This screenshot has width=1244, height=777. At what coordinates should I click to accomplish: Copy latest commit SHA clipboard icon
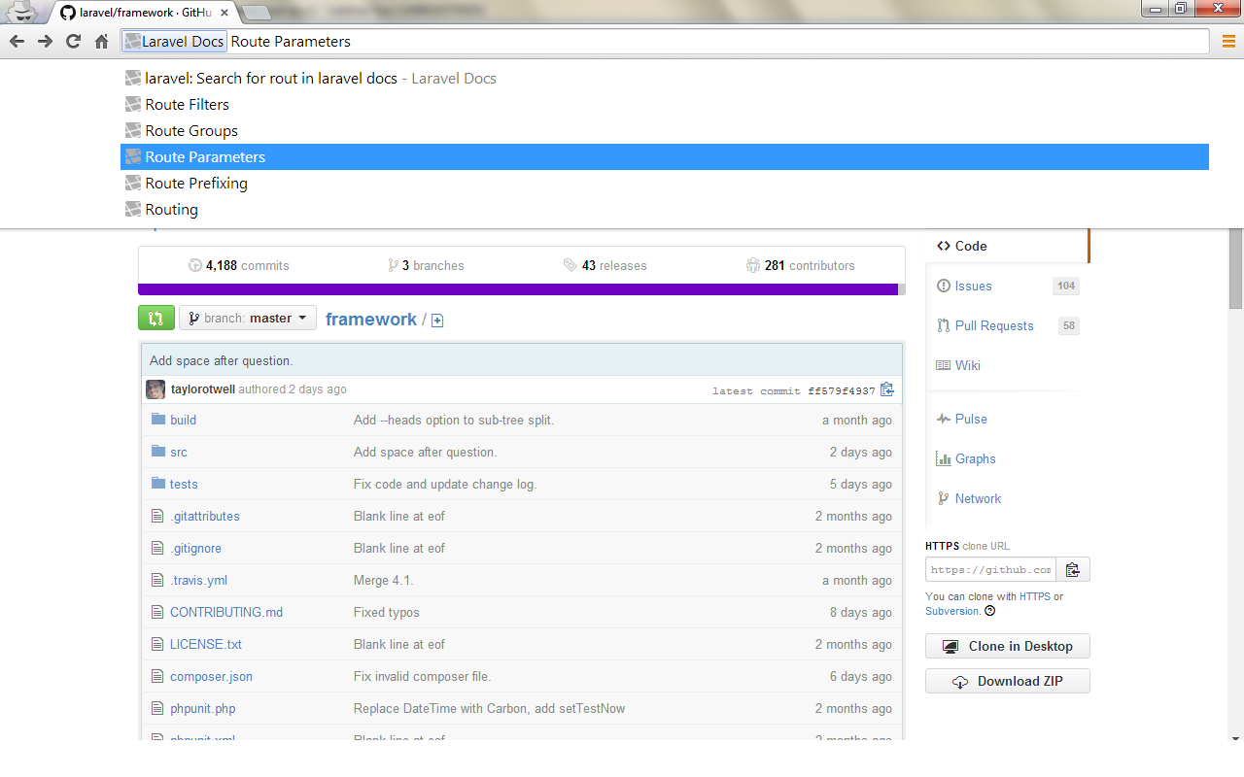click(x=886, y=389)
